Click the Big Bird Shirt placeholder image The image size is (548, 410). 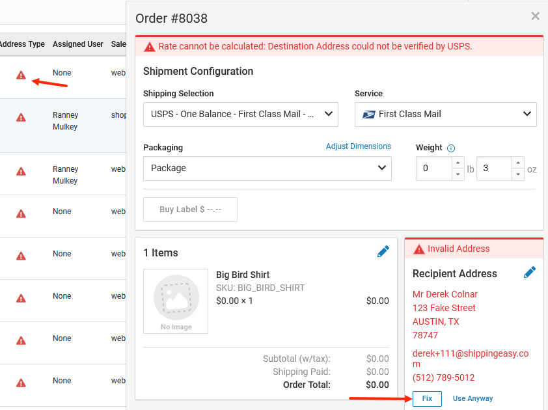click(x=176, y=301)
